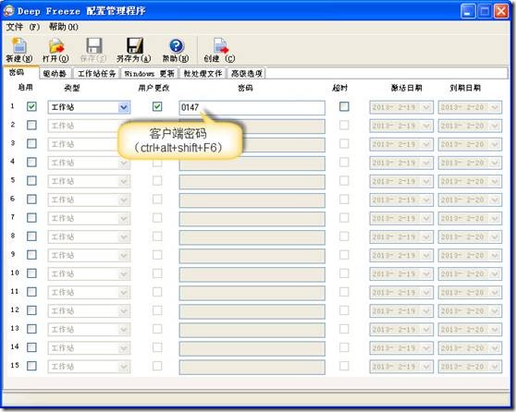Switch to the 驱动器 tab

click(55, 73)
